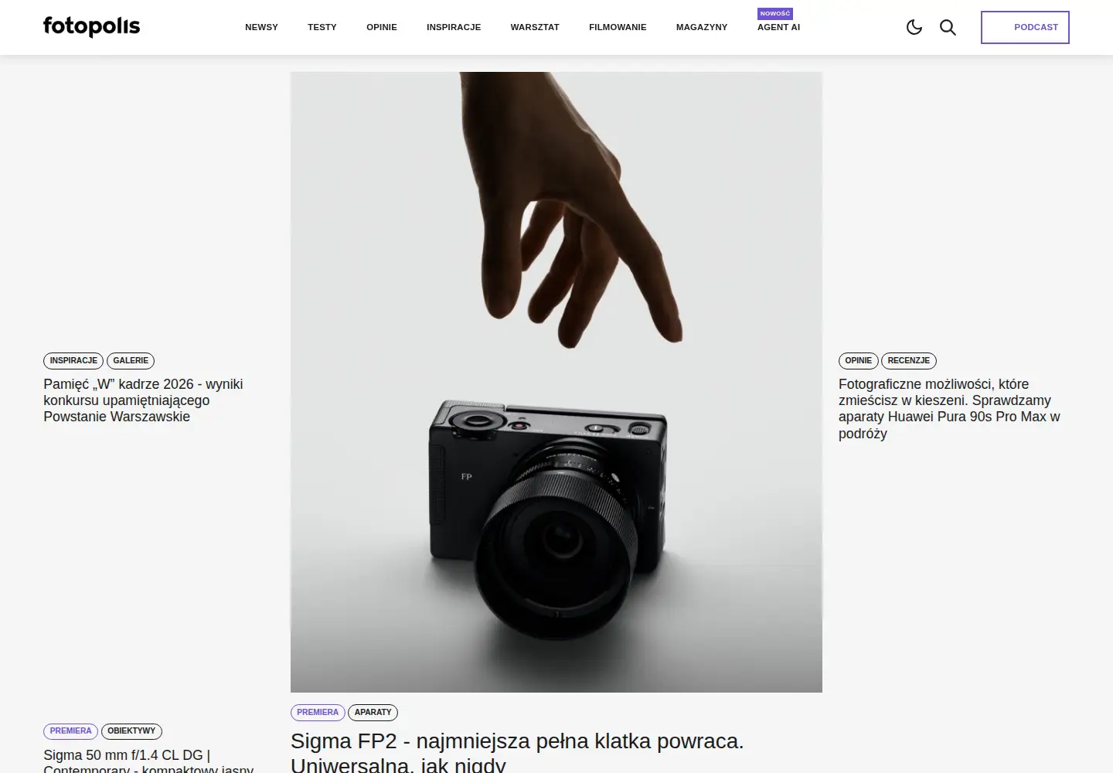Open the Sigma camera featured photo
This screenshot has height=773, width=1113.
pyautogui.click(x=556, y=382)
